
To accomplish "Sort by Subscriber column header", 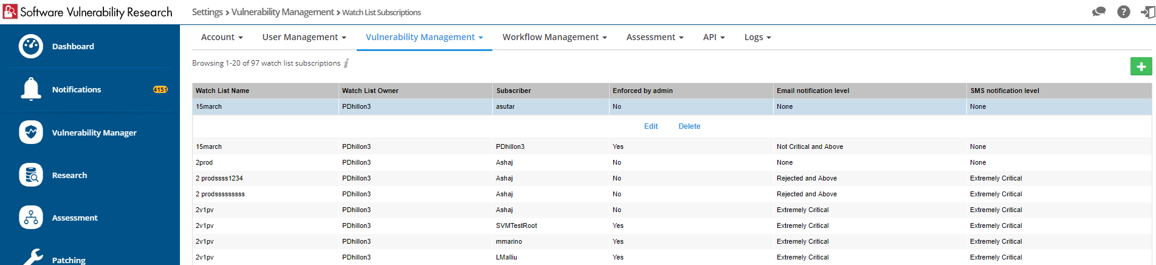I will click(551, 91).
